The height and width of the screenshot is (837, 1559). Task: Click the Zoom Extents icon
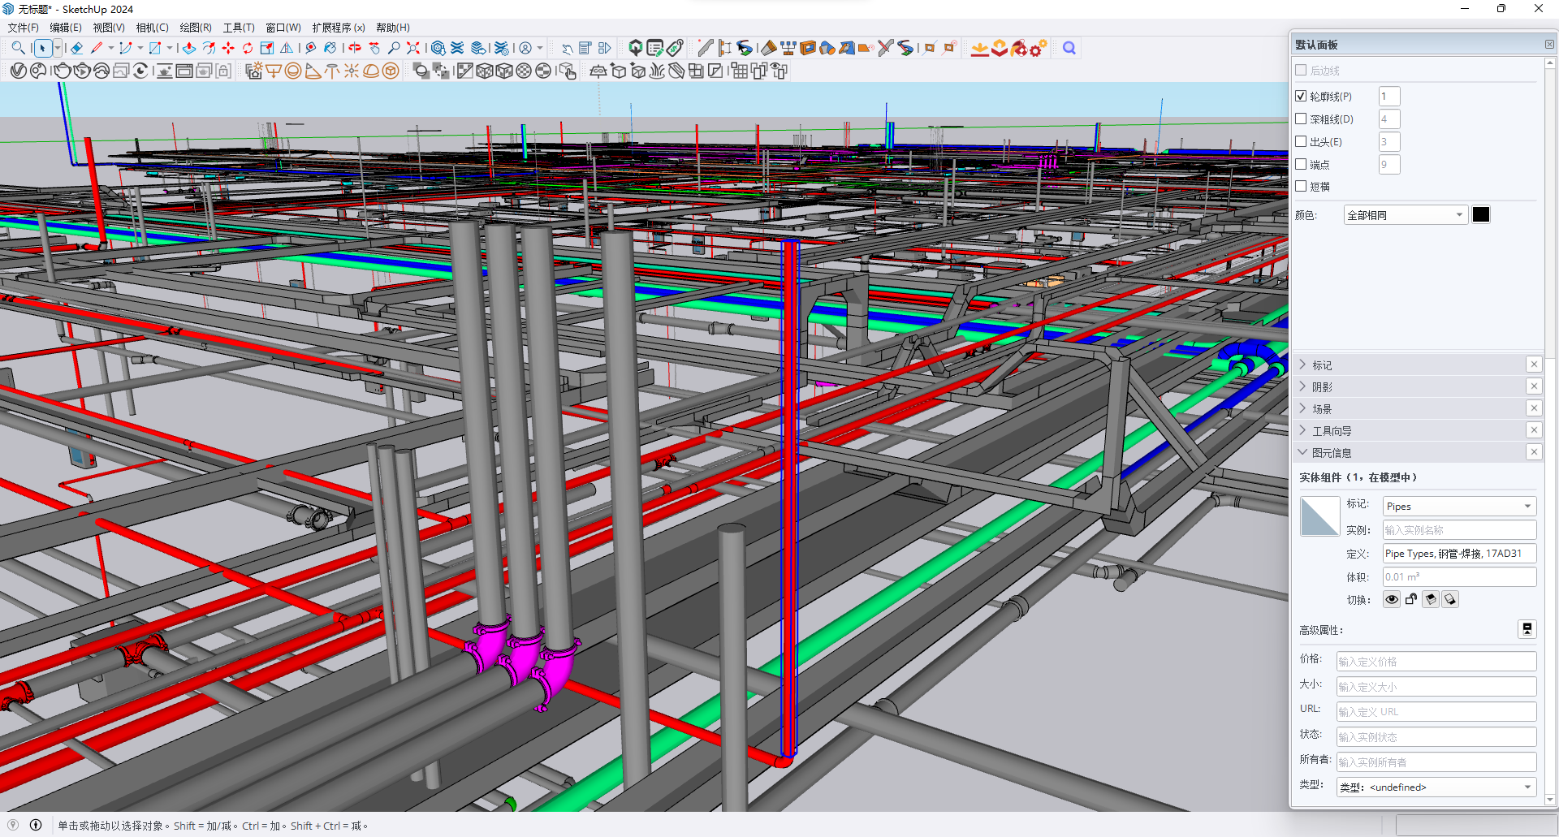pyautogui.click(x=413, y=48)
